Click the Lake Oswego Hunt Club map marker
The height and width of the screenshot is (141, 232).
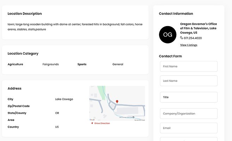pos(133,117)
